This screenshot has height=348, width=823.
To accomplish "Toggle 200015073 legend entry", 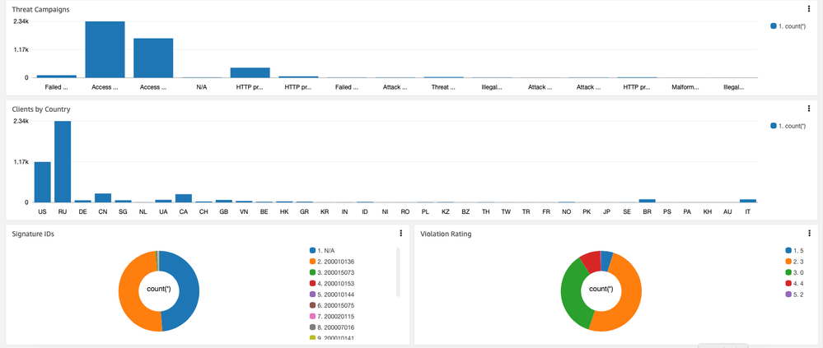I will pos(336,272).
